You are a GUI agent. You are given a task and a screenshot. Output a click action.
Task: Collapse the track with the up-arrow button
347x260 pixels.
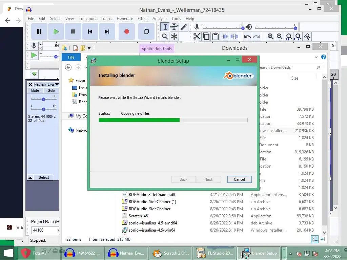tap(30, 177)
